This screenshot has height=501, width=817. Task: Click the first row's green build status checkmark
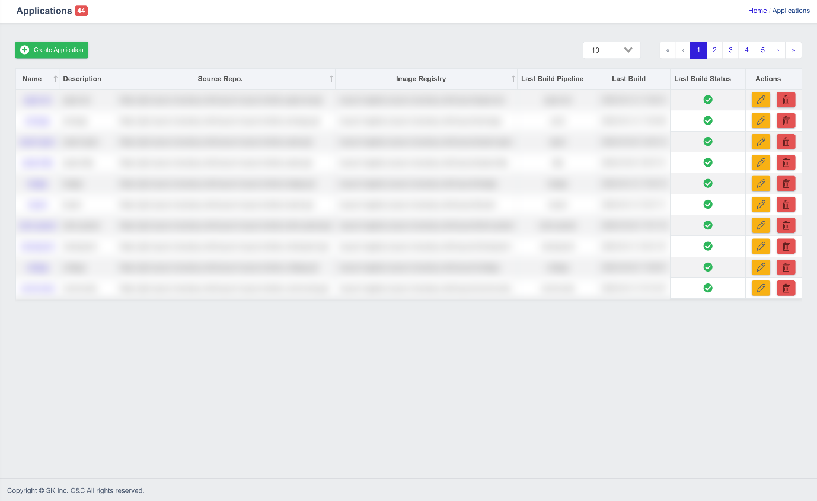pos(708,100)
